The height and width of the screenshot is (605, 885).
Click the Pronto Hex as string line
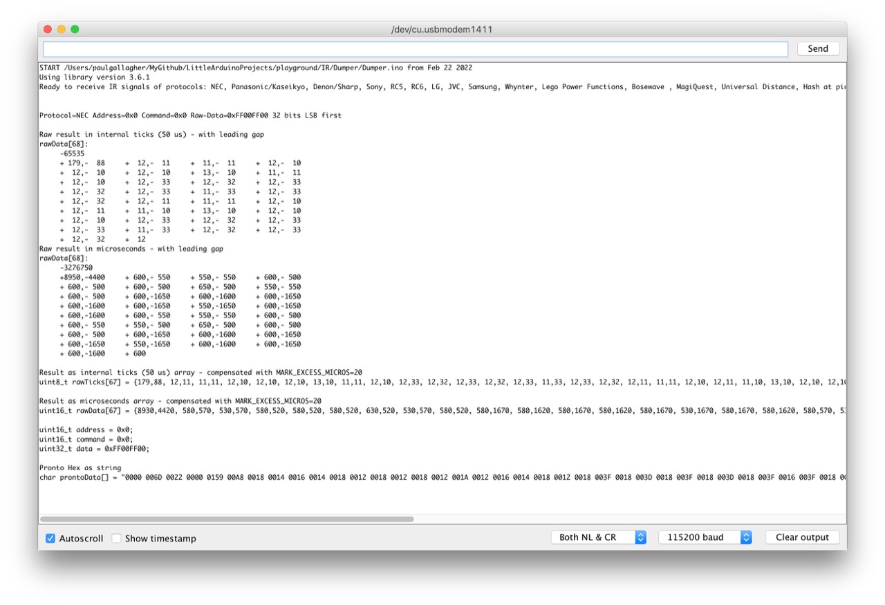point(80,468)
